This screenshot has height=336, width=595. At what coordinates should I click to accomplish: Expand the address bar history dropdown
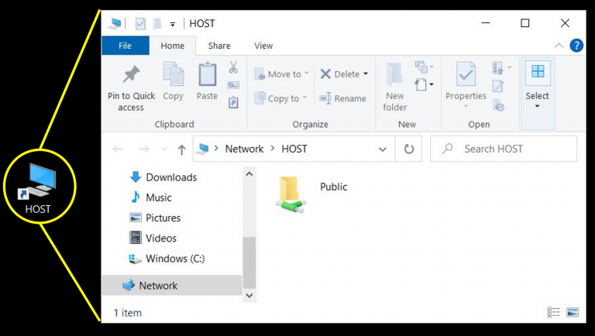pyautogui.click(x=383, y=149)
